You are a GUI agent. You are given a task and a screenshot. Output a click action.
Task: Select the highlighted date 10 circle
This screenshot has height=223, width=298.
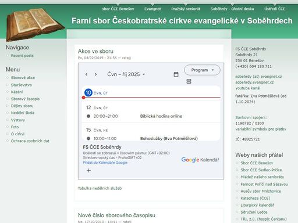pyautogui.click(x=88, y=93)
